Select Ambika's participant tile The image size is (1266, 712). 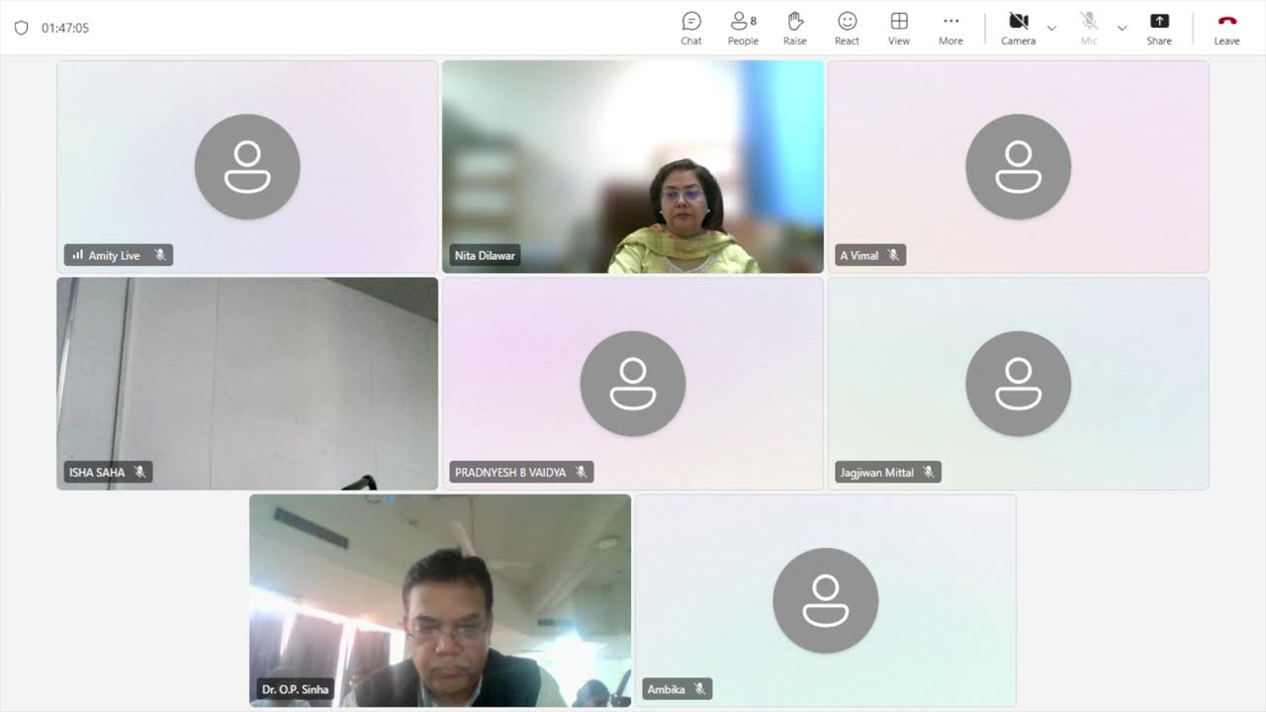825,600
